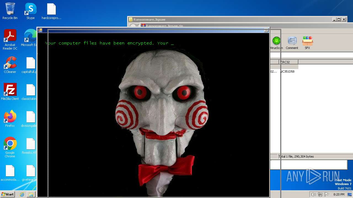
Task: Click the WinRAR address path field
Action: coord(311,55)
